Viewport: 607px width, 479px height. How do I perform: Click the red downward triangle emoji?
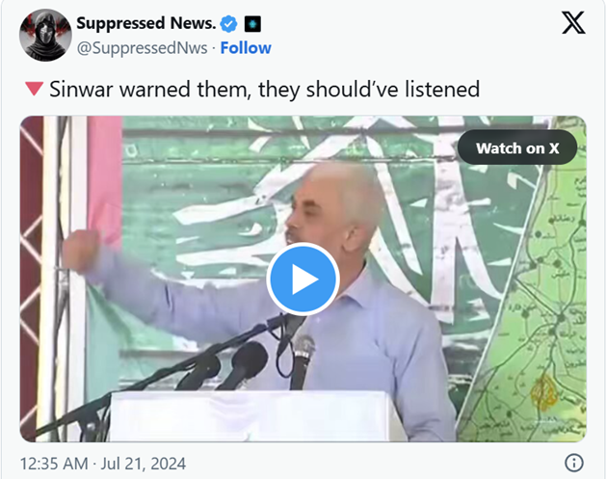pos(34,89)
